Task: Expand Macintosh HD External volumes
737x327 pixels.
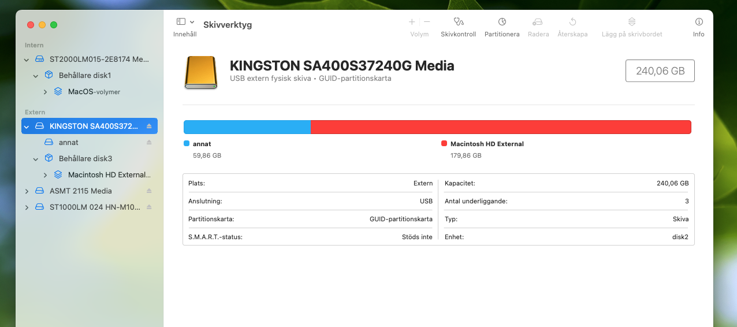Action: coord(45,175)
